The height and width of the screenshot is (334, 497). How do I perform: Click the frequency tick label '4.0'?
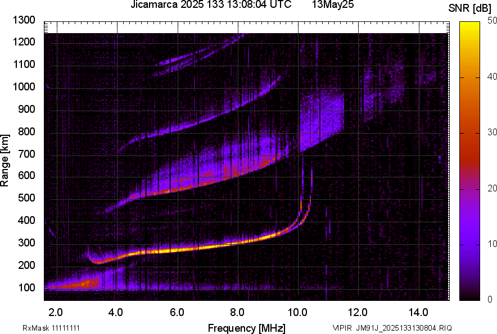116,313
